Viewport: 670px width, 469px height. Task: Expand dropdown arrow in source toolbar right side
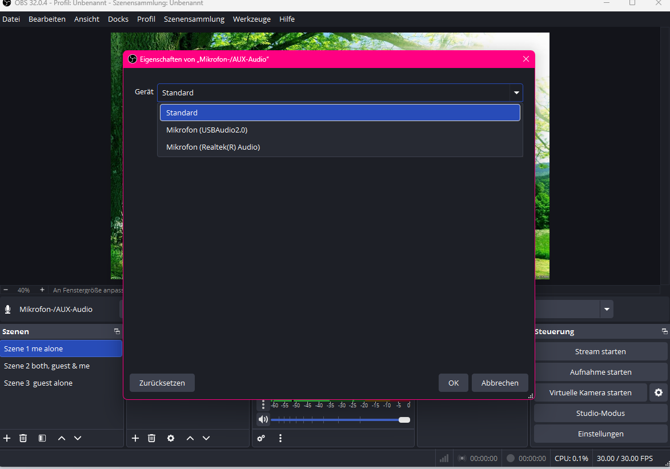[x=607, y=309]
